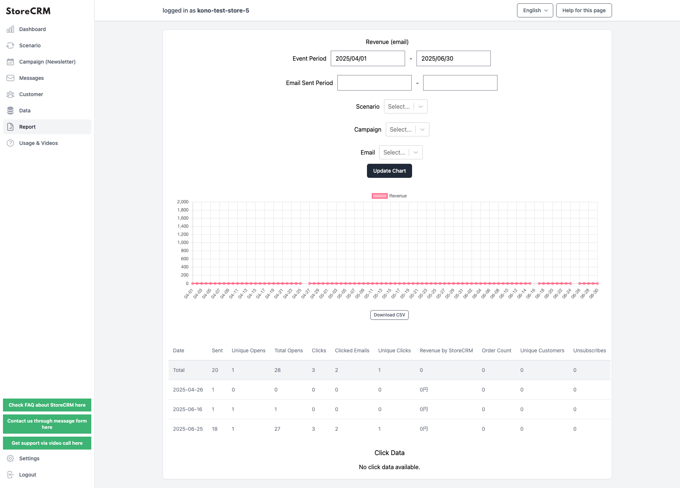Click the Unique Customers column header
Image resolution: width=680 pixels, height=488 pixels.
tap(542, 350)
